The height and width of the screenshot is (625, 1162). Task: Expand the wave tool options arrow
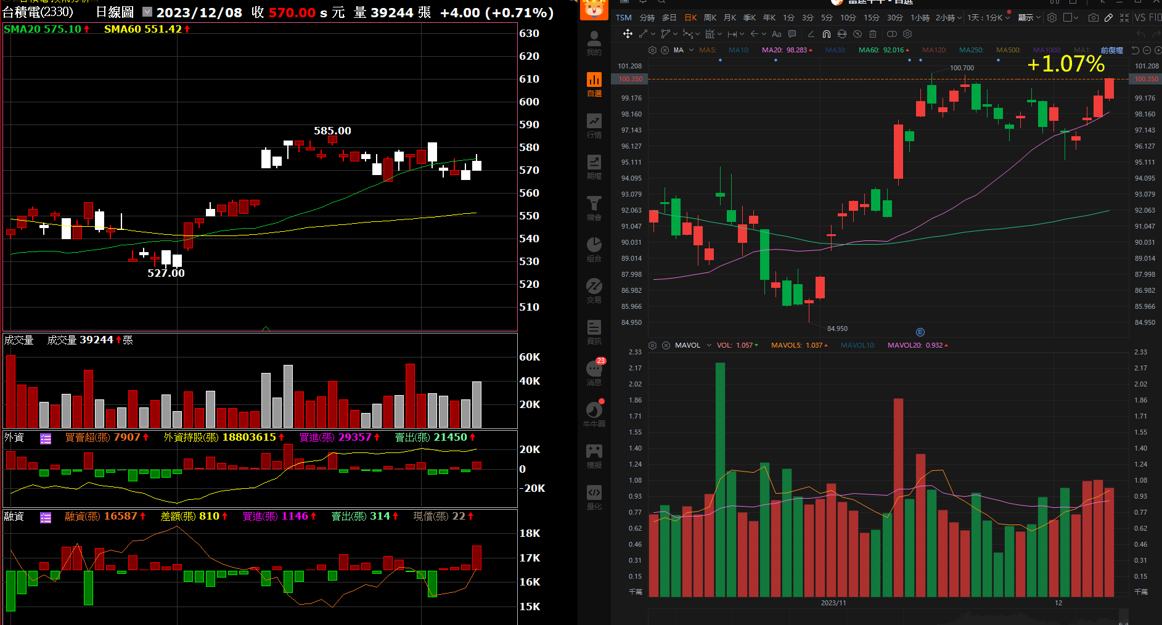[698, 34]
